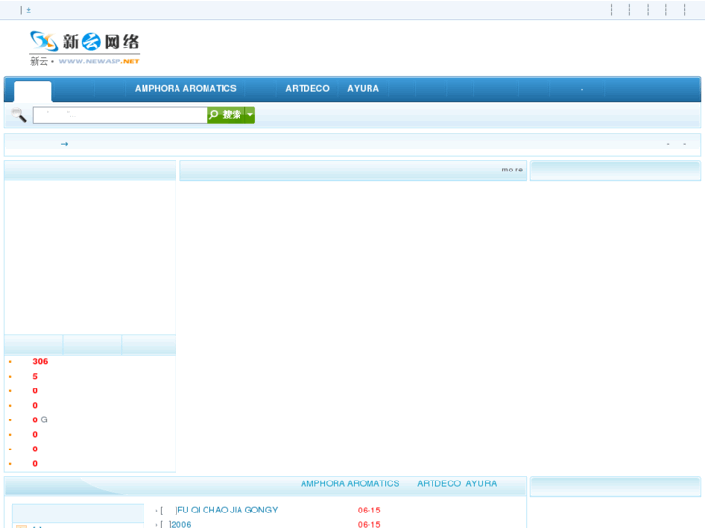Open ARTDECO in the navigation bar
Image resolution: width=705 pixels, height=528 pixels.
pos(307,88)
